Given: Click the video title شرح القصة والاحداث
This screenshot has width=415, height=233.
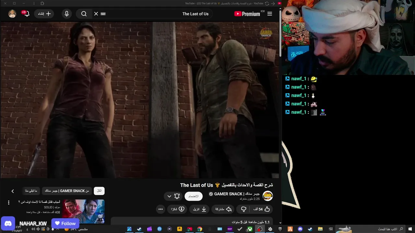Looking at the screenshot, I should pyautogui.click(x=227, y=185).
